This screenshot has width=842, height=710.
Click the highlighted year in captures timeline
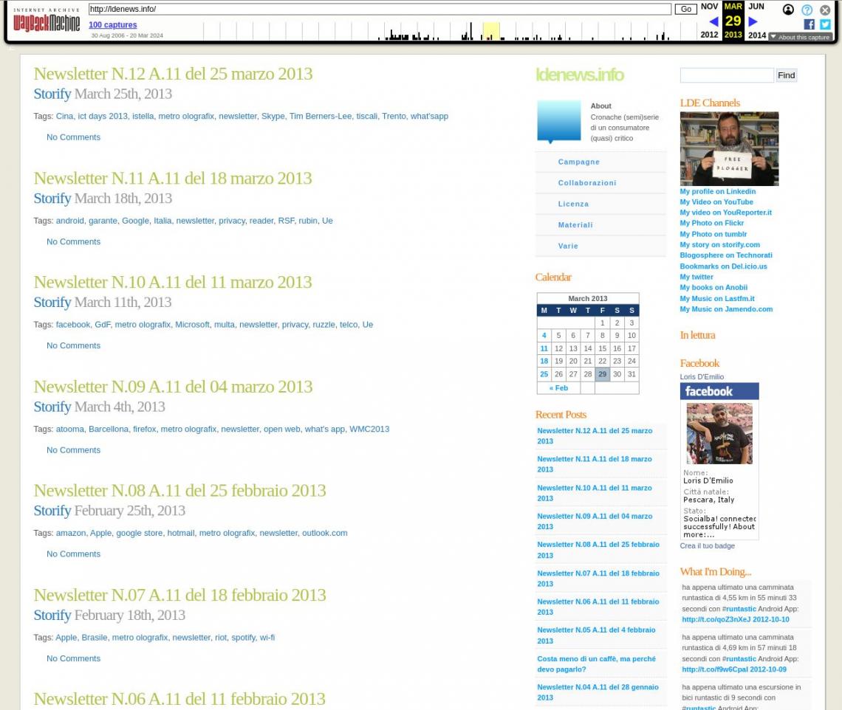[490, 31]
